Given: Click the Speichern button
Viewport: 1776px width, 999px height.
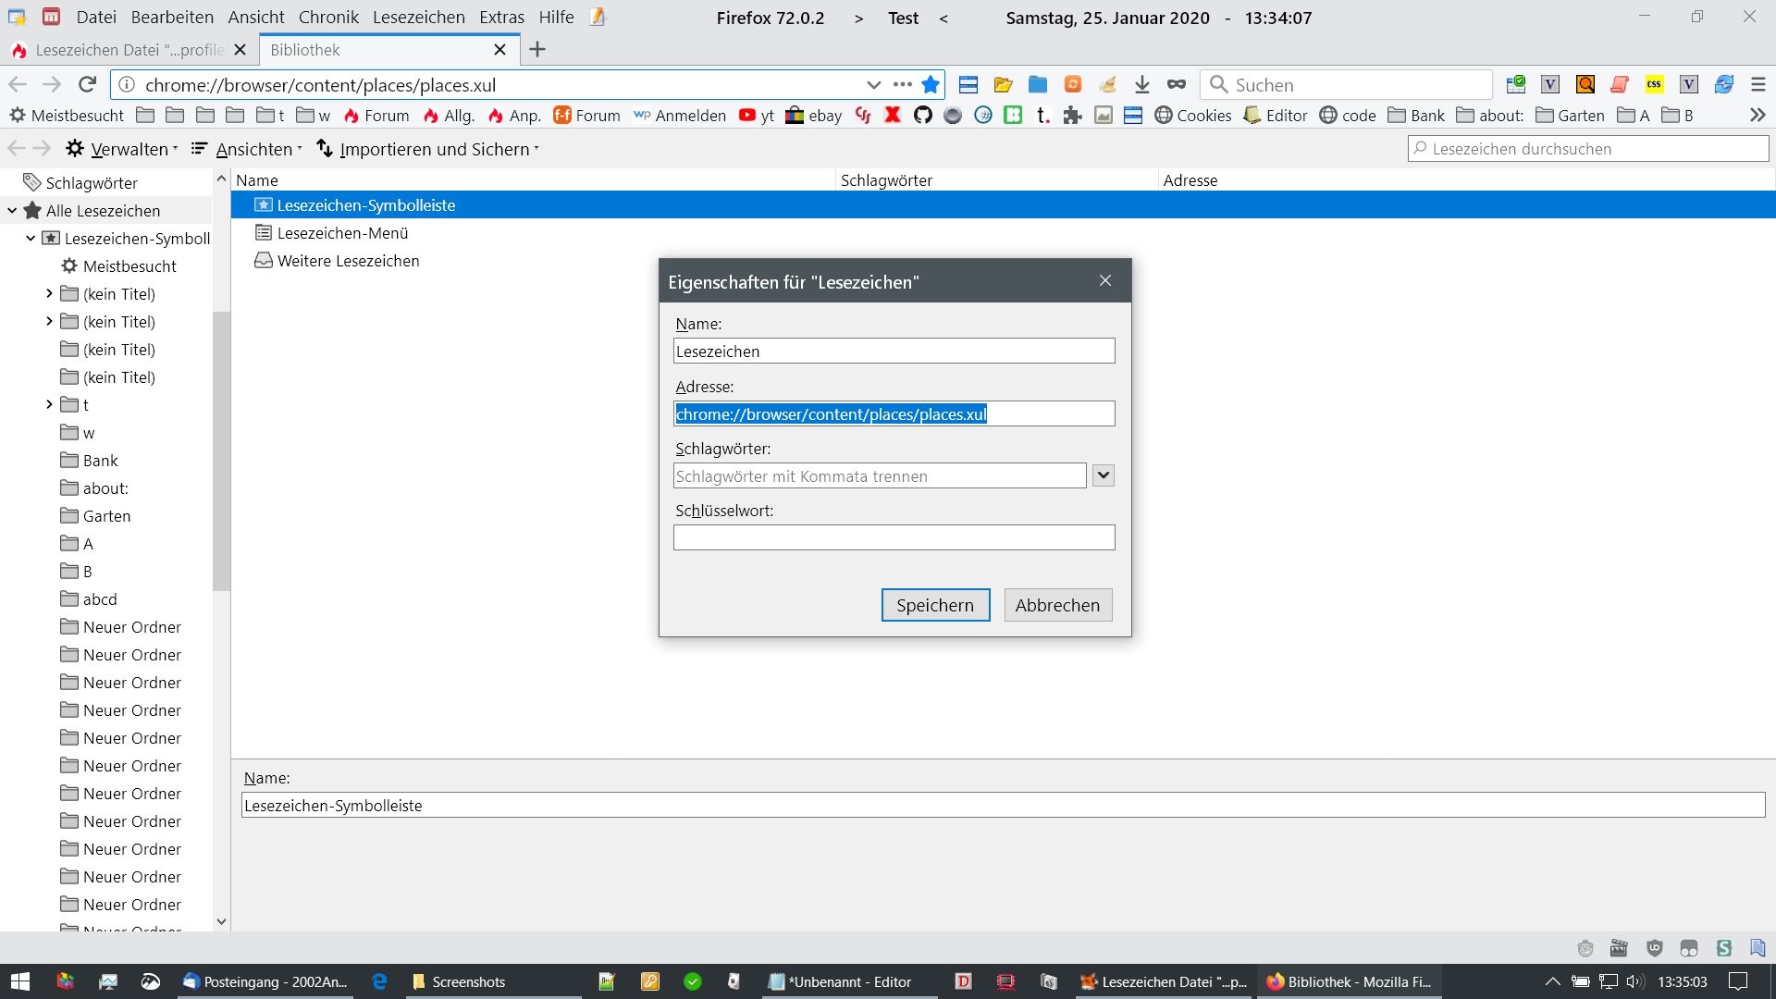Looking at the screenshot, I should [935, 605].
